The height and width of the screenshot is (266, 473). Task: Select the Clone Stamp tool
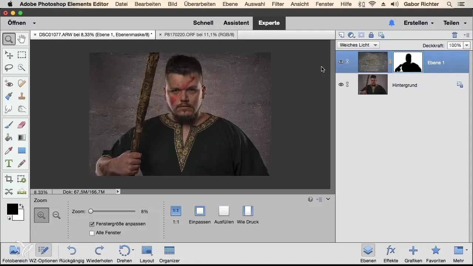[22, 96]
